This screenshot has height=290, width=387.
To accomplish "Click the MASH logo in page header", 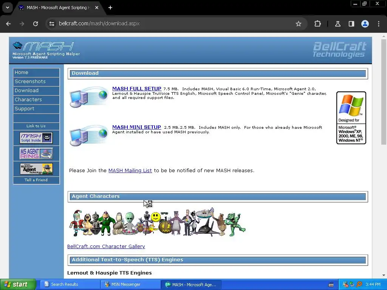I will 46,50.
